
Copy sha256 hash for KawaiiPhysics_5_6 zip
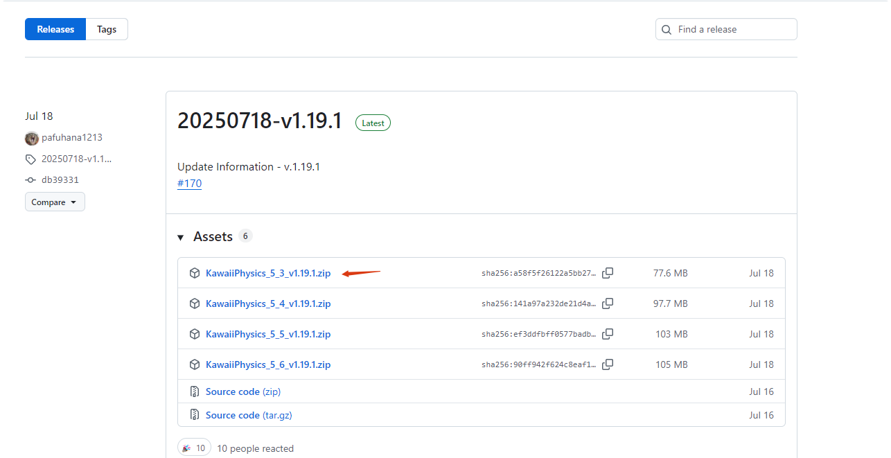point(608,364)
